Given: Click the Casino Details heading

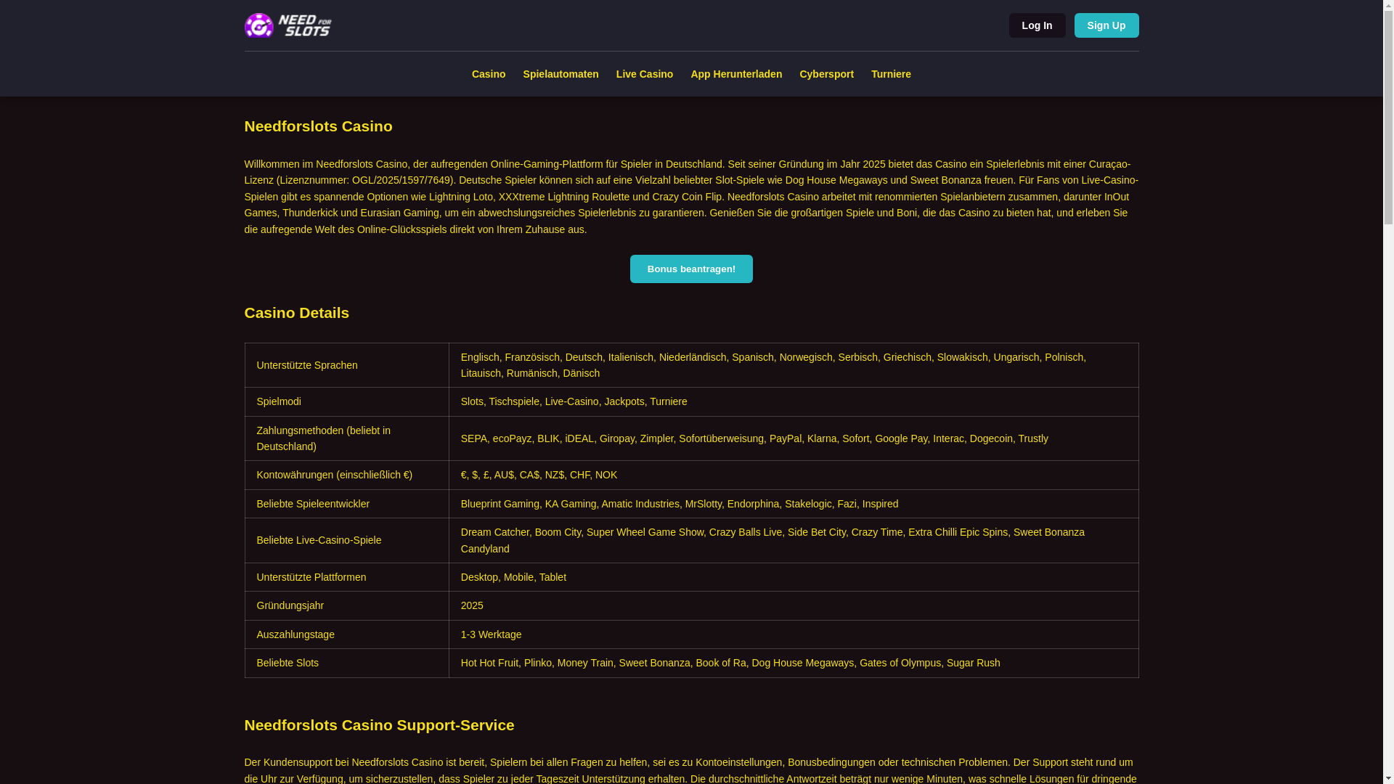Looking at the screenshot, I should [x=296, y=313].
